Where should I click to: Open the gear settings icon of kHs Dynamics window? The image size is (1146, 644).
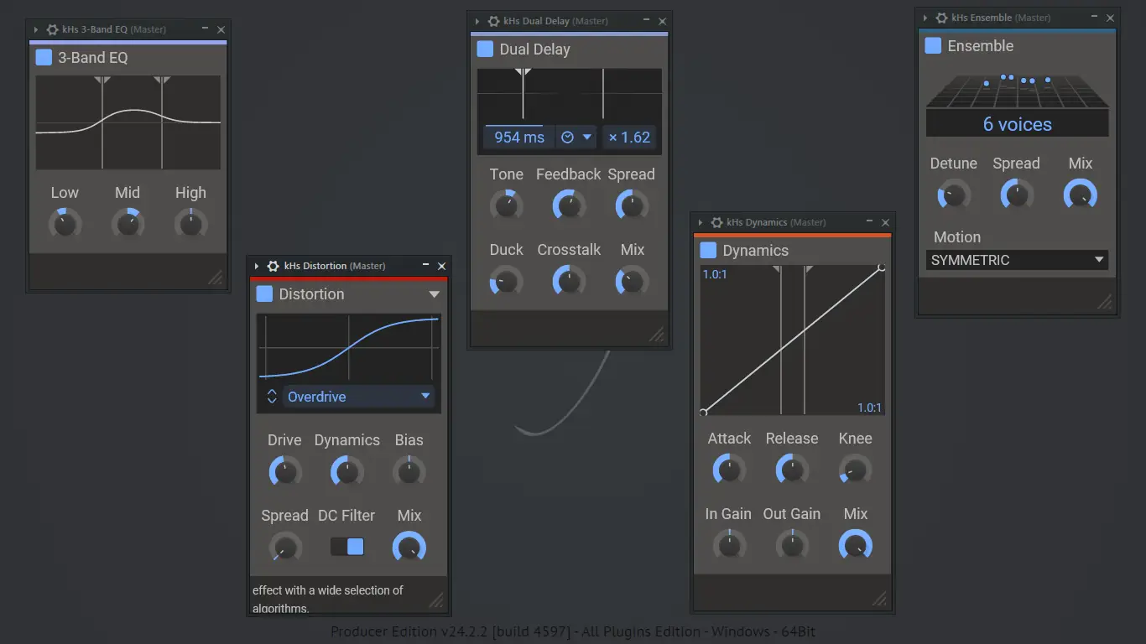tap(716, 222)
